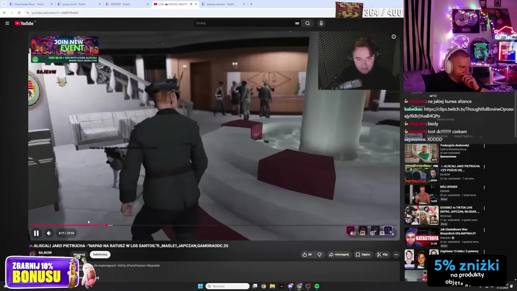Enter fullscreen with the player's fullscreen icon
This screenshot has height=291, width=517.
pos(391,233)
